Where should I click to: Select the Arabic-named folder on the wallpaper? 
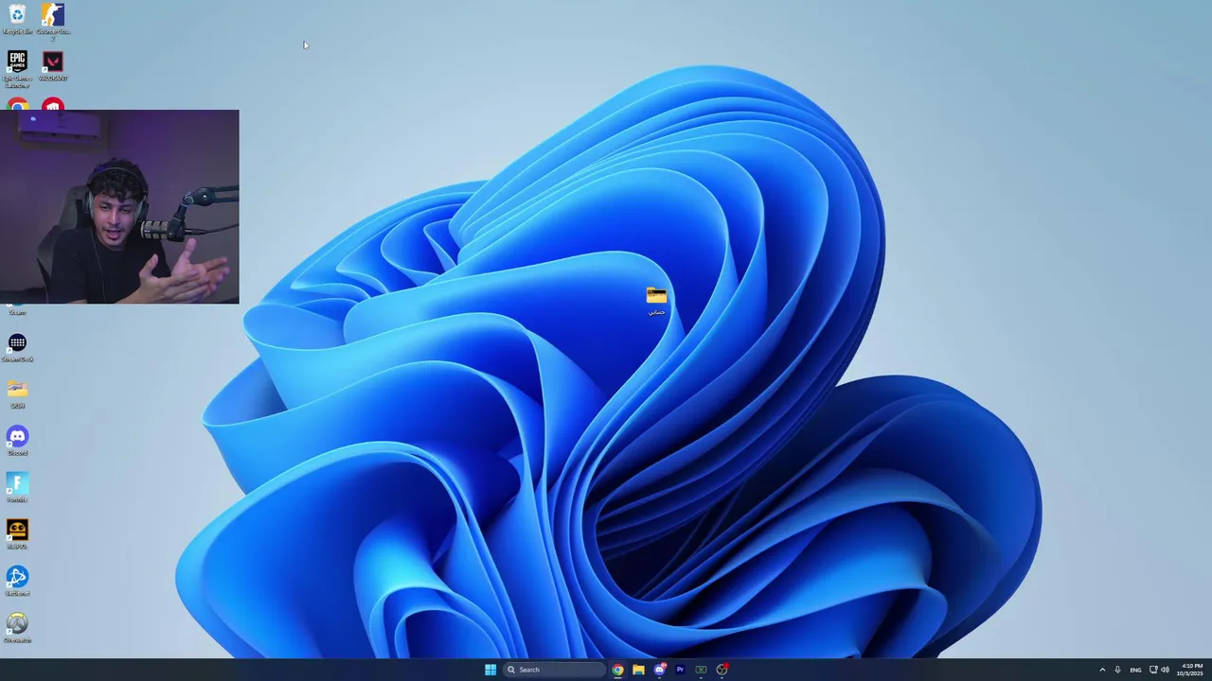[x=656, y=301]
